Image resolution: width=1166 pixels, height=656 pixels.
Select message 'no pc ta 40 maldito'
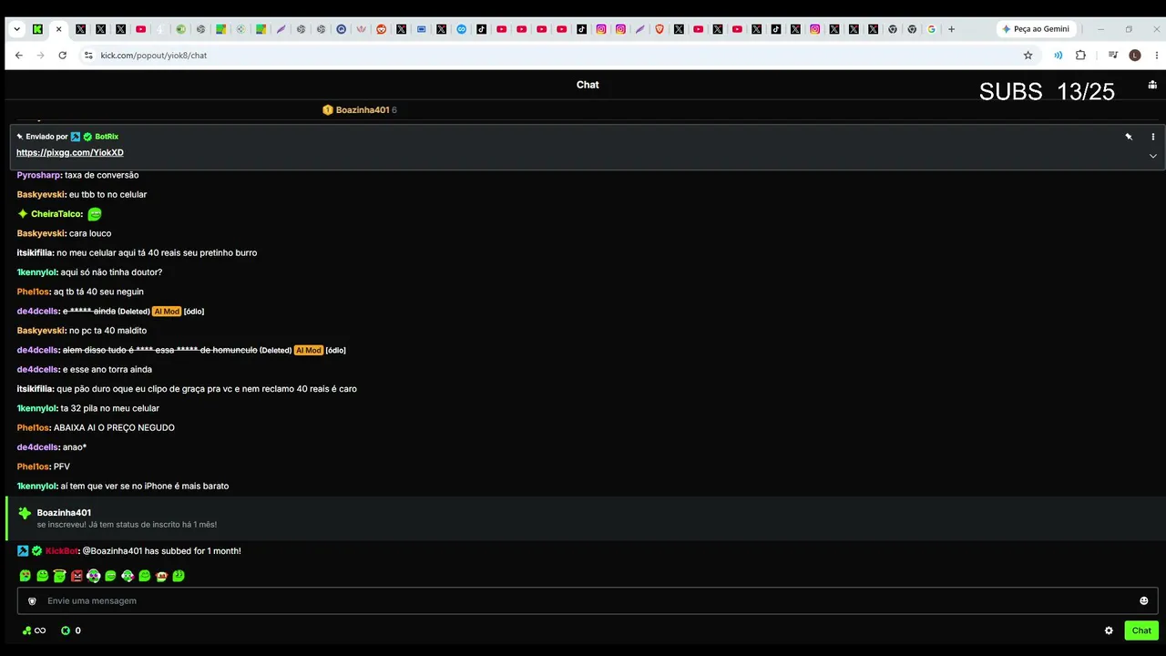tap(107, 331)
